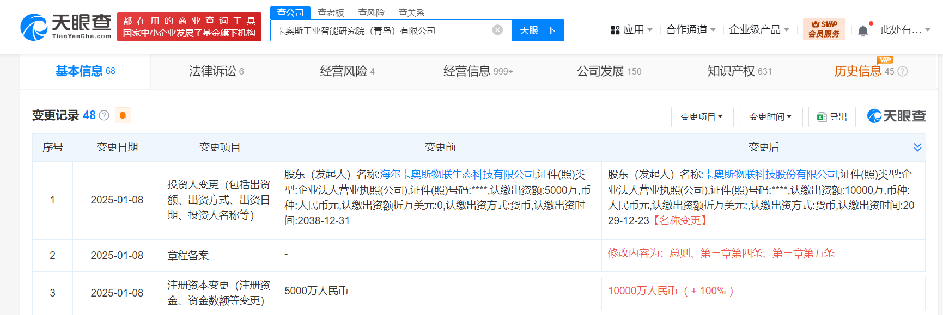Click the TianYanCha logo
943x315 pixels.
66,27
